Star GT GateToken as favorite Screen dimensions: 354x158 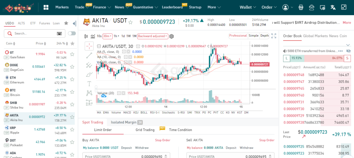[72, 54]
